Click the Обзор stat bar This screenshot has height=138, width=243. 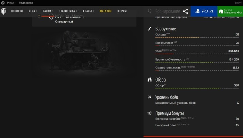(197, 88)
